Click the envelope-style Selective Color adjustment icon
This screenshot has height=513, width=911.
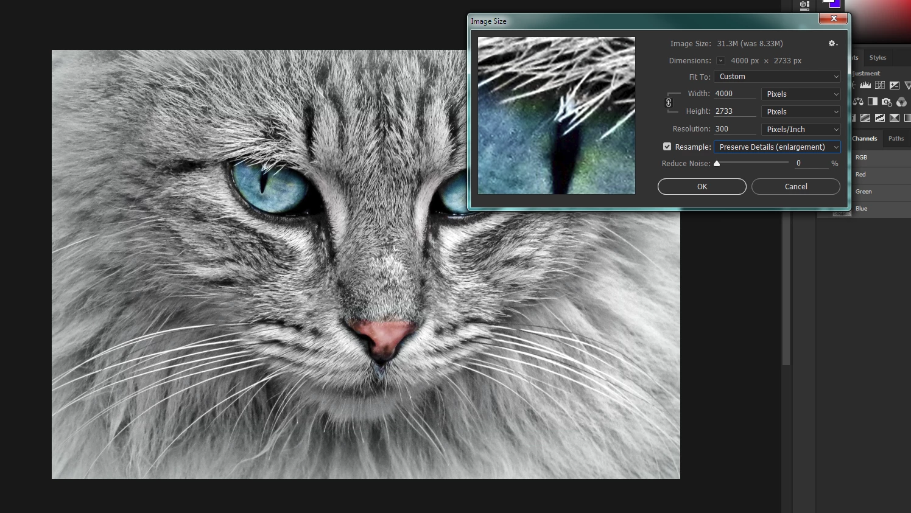[895, 117]
